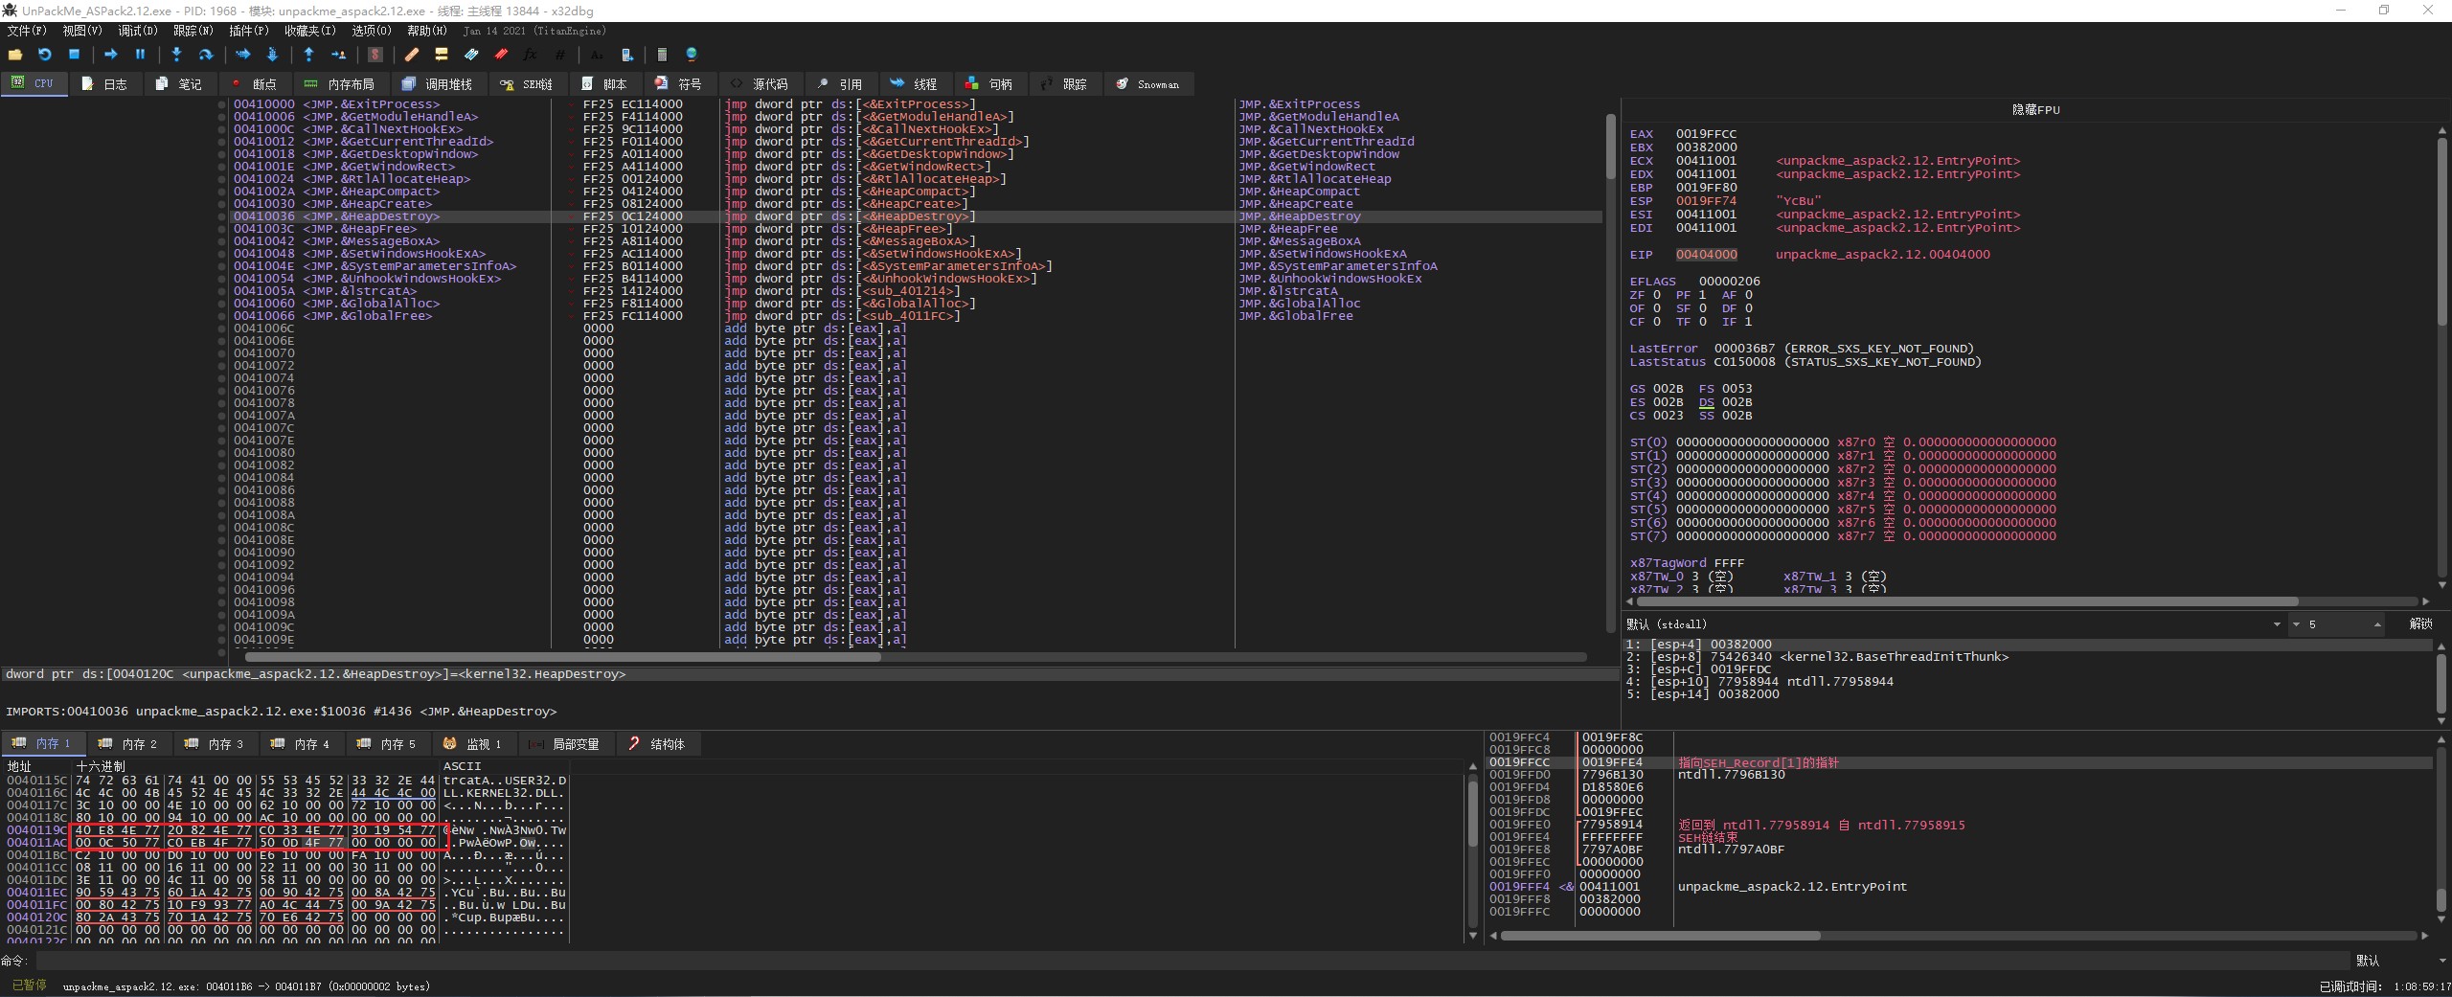The image size is (2452, 997).
Task: Click the disassembly horizontal scrollbar
Action: pos(563,657)
